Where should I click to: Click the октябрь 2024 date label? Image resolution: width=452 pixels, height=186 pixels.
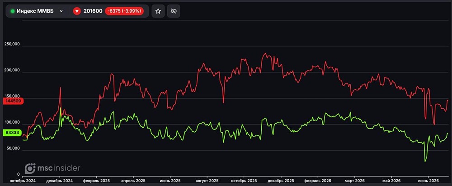(x=23, y=181)
